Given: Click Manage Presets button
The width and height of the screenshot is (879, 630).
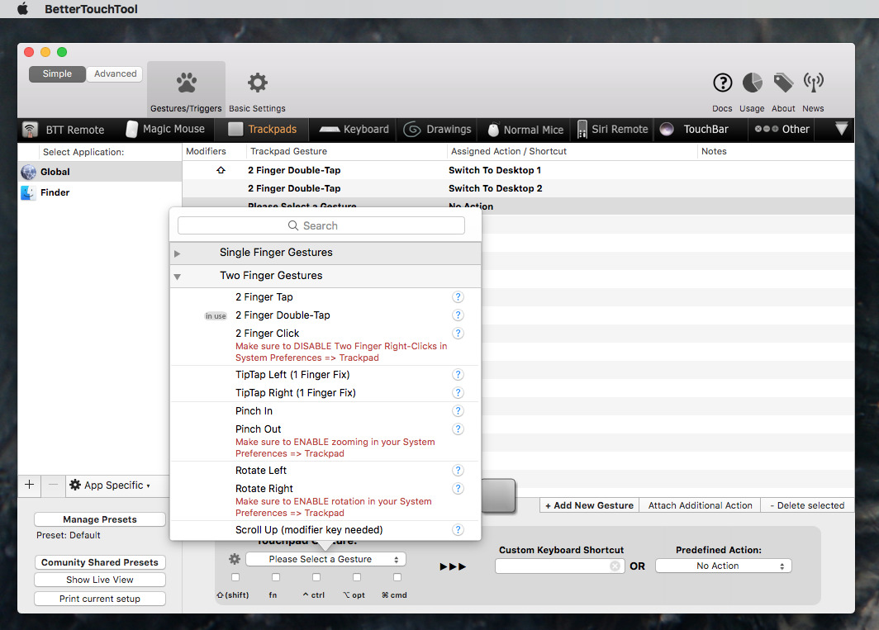Looking at the screenshot, I should point(100,519).
